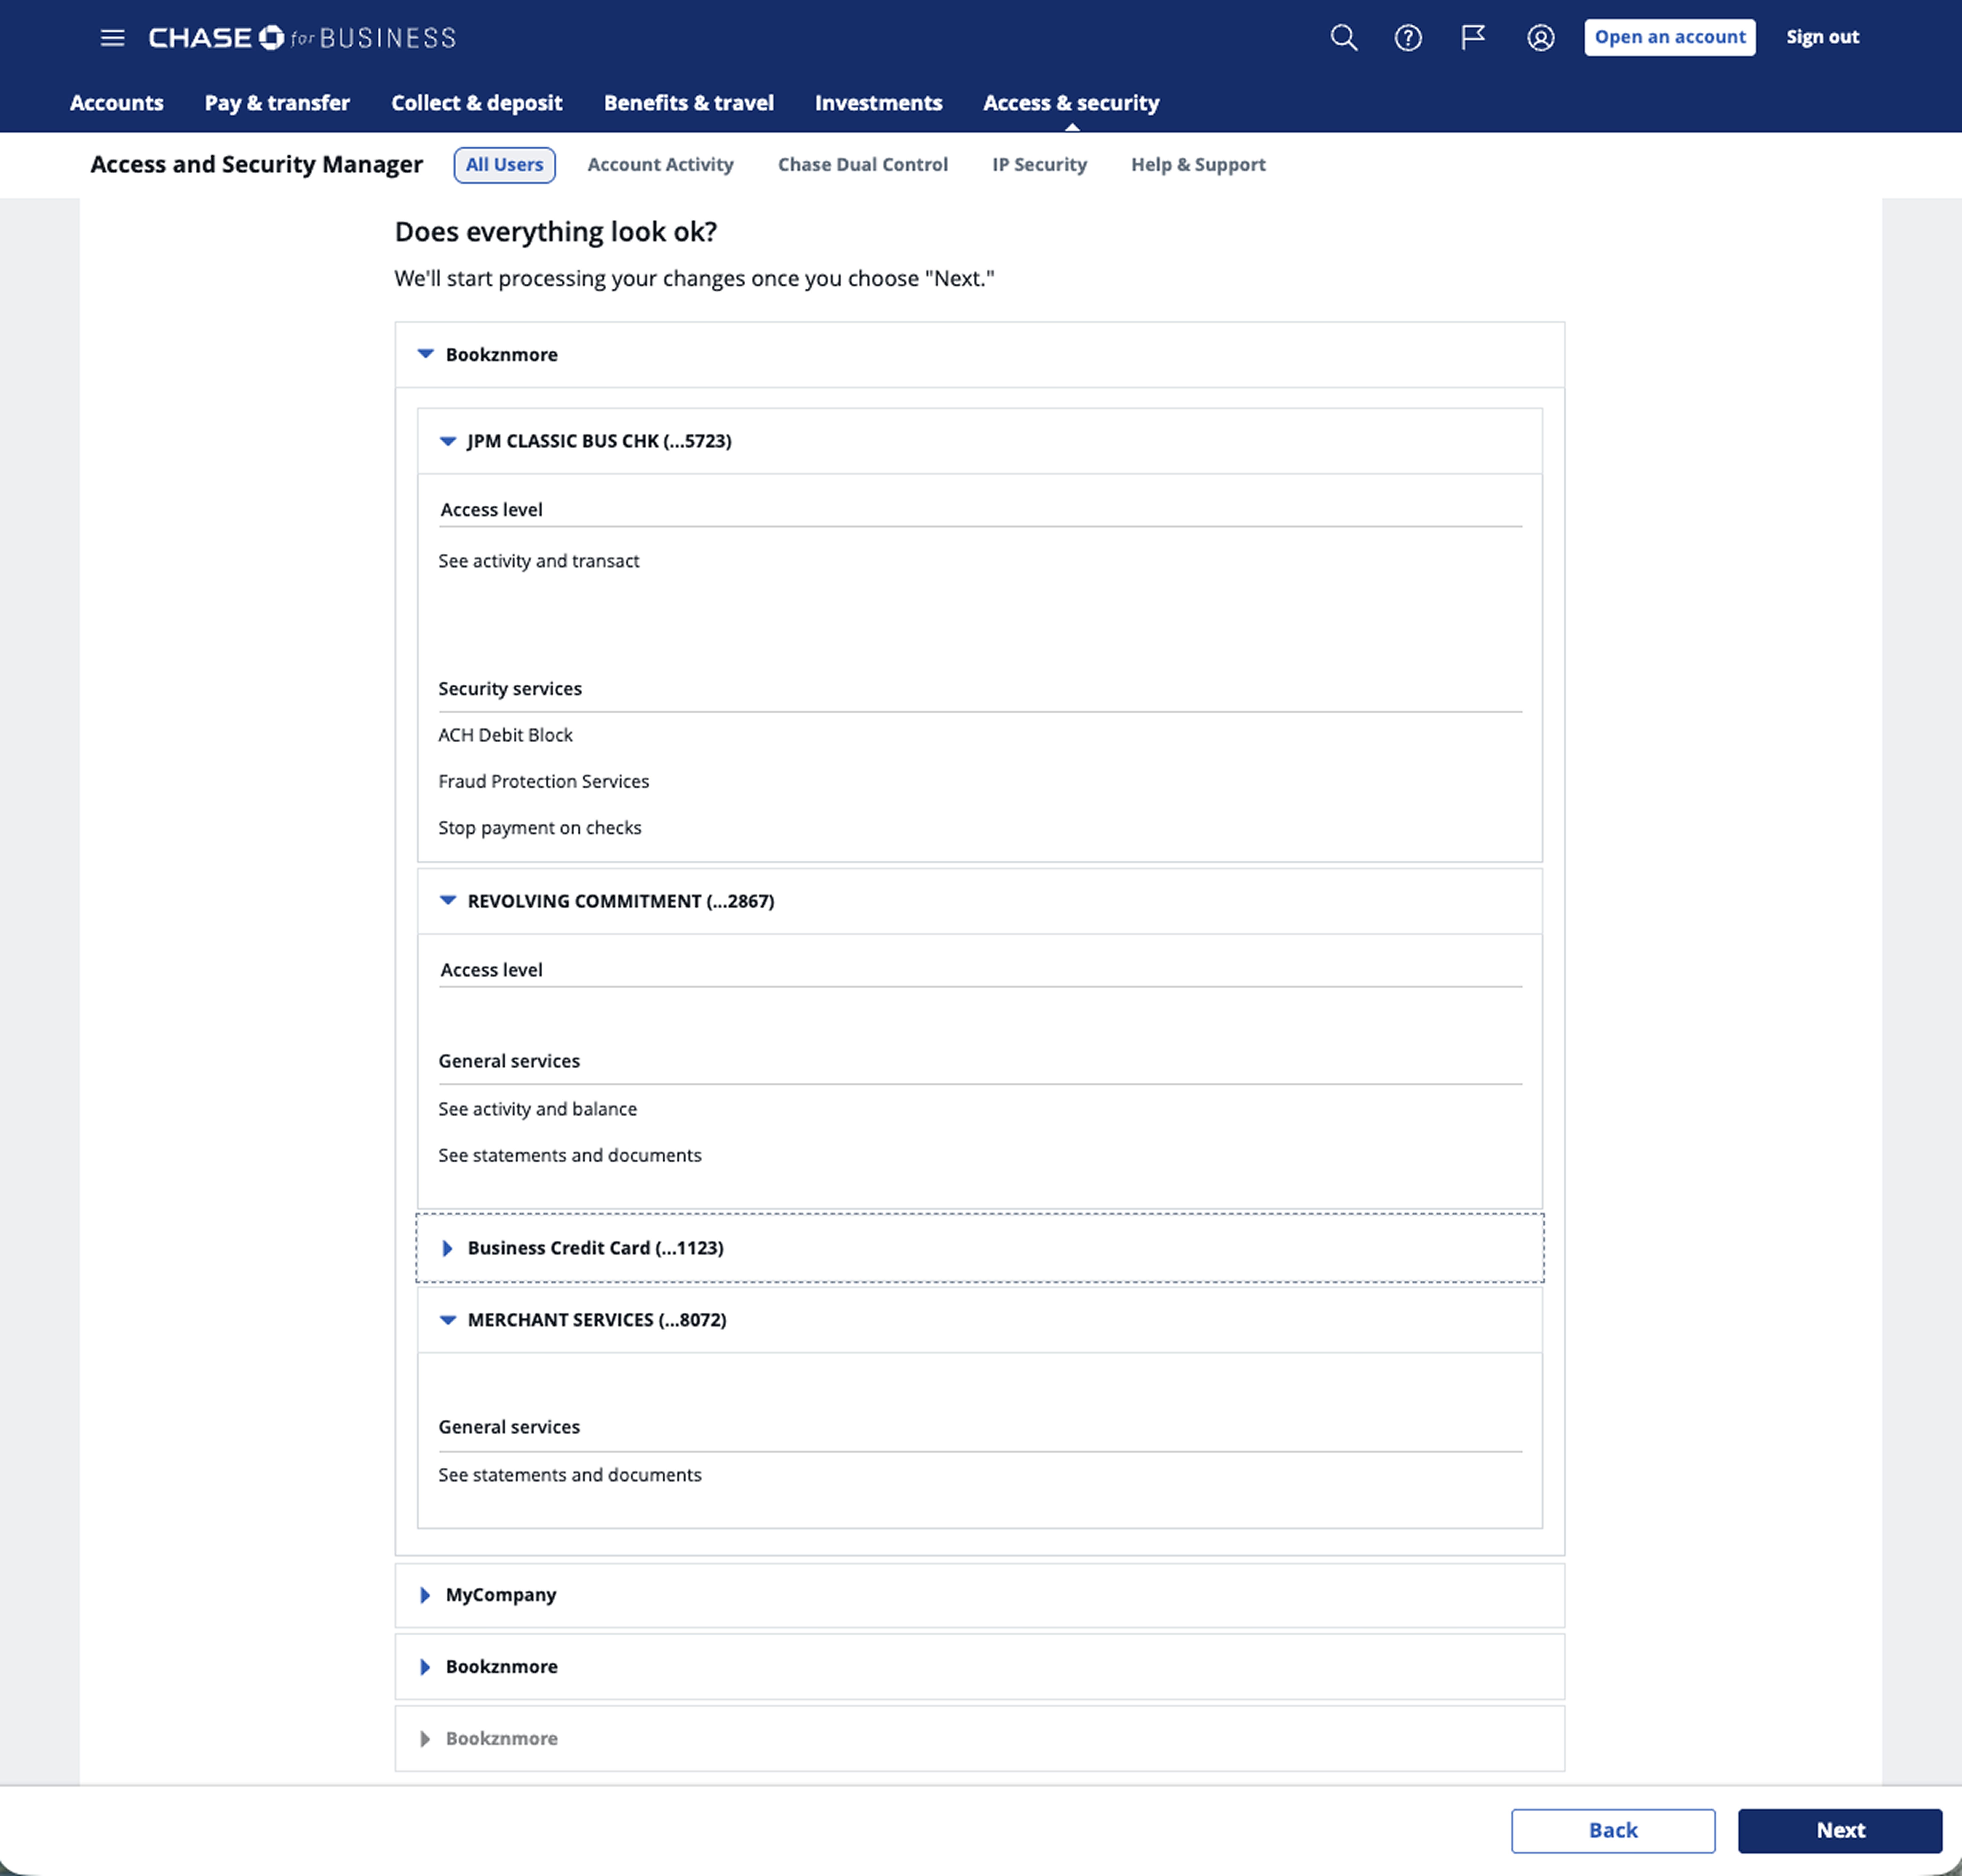Click the help question mark icon
1962x1876 pixels.
(1408, 38)
